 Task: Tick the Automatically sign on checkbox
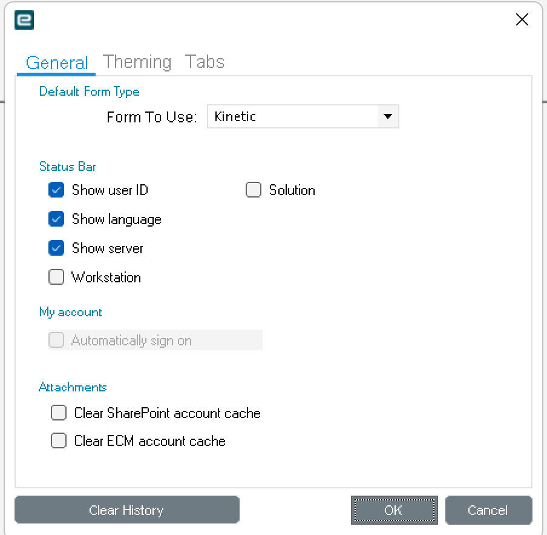click(56, 341)
